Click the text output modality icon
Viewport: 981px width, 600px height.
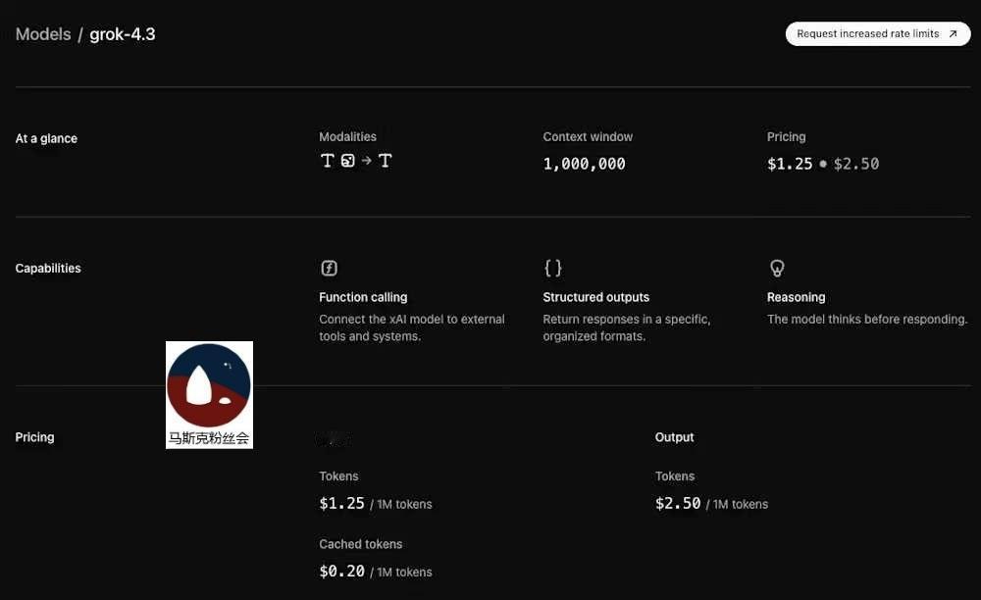(385, 161)
